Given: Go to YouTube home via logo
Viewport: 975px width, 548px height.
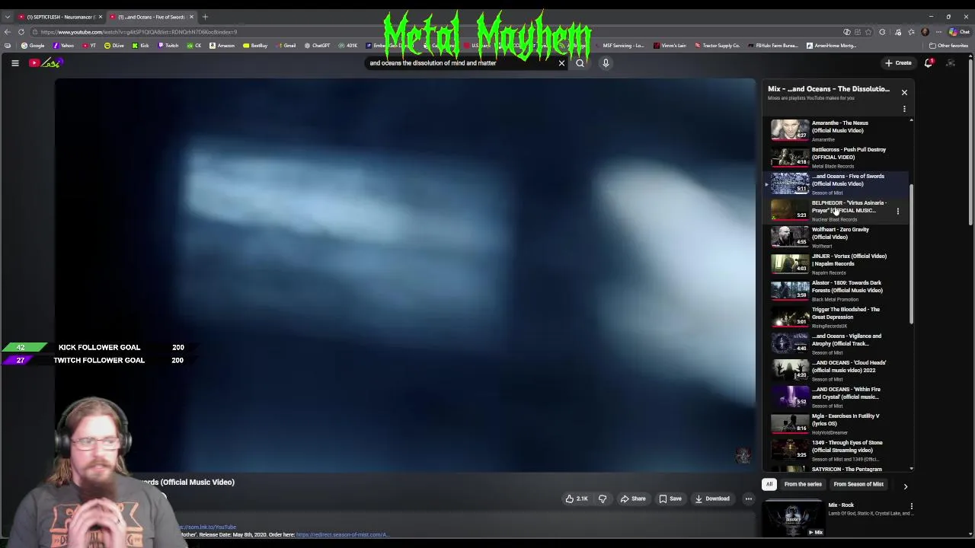Looking at the screenshot, I should (44, 63).
